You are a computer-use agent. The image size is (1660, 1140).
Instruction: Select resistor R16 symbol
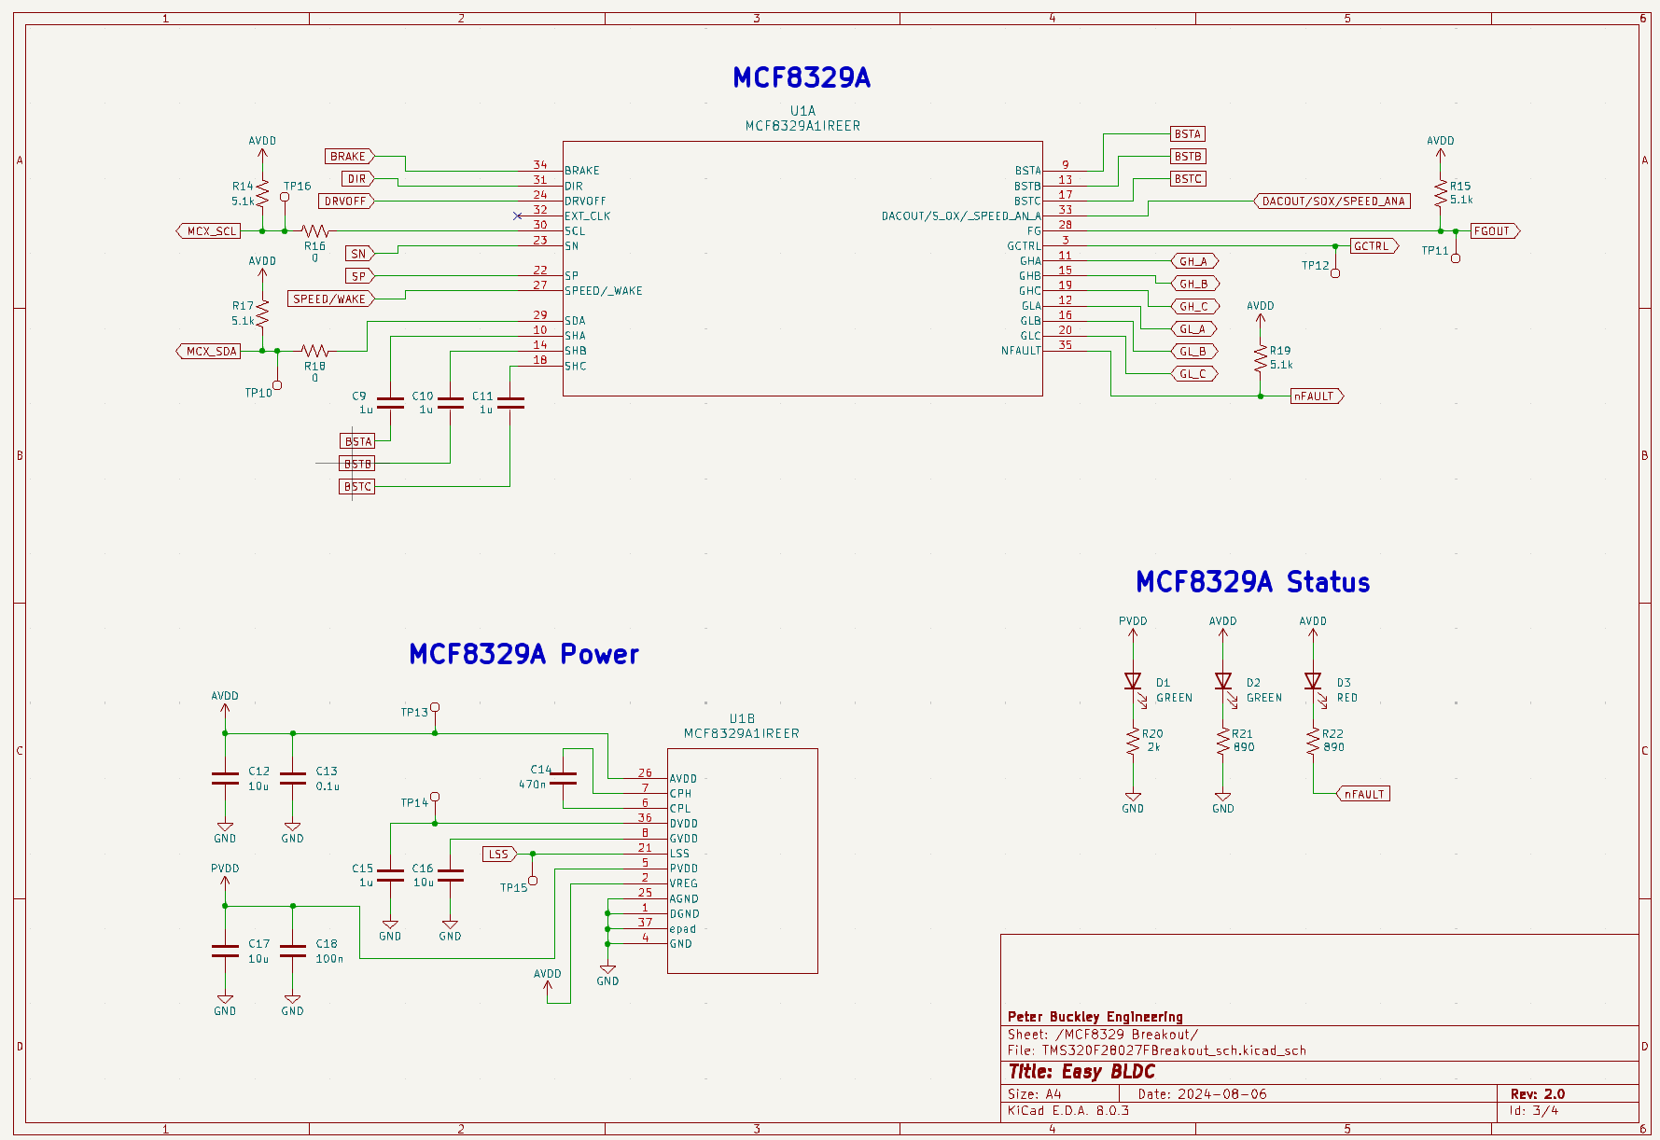pos(314,230)
